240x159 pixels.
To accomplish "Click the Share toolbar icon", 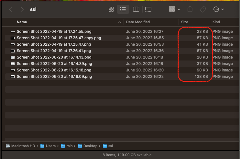I will (190, 9).
